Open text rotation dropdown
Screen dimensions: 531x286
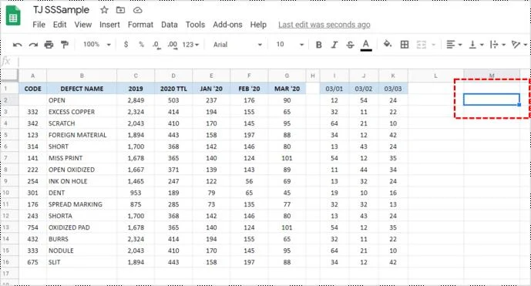point(519,45)
